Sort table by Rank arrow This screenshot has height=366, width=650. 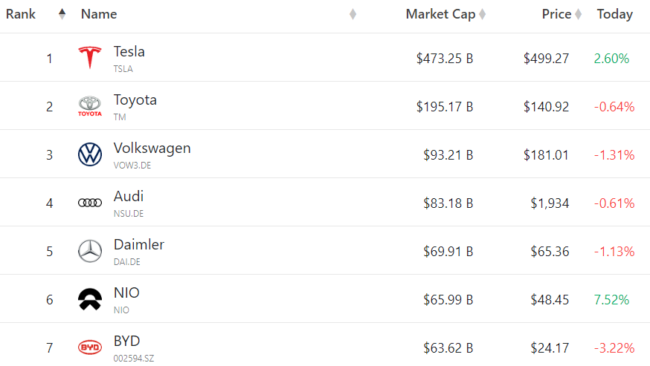pos(62,14)
